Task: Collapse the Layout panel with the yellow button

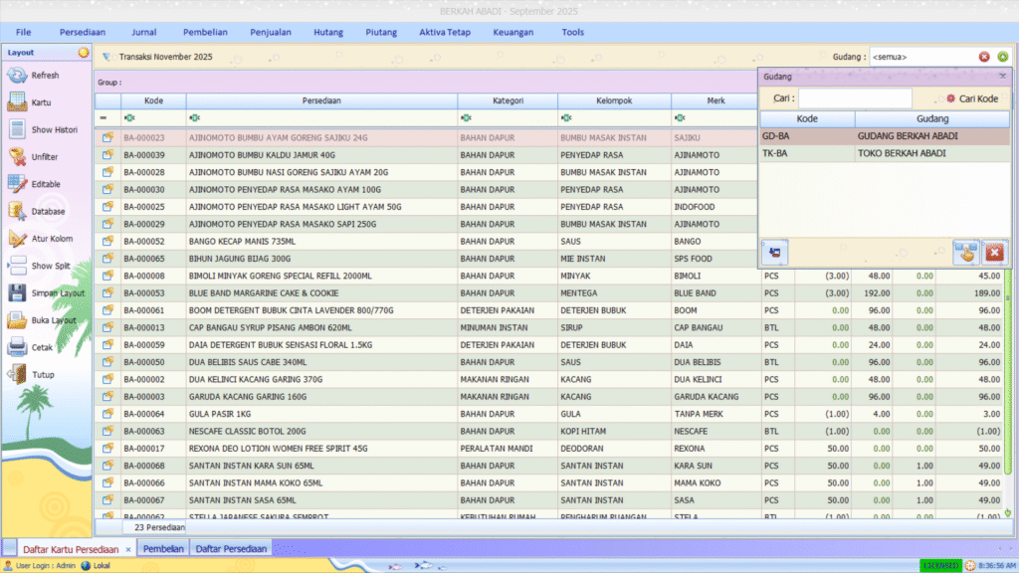Action: [x=83, y=52]
